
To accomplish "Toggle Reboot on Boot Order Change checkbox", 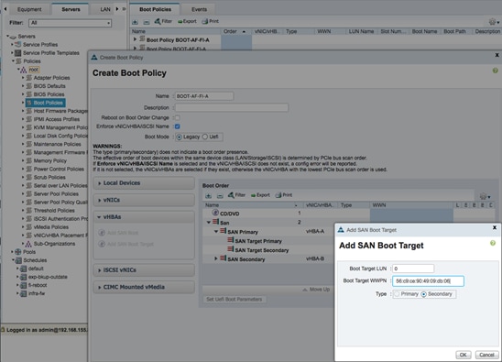I will (178, 118).
